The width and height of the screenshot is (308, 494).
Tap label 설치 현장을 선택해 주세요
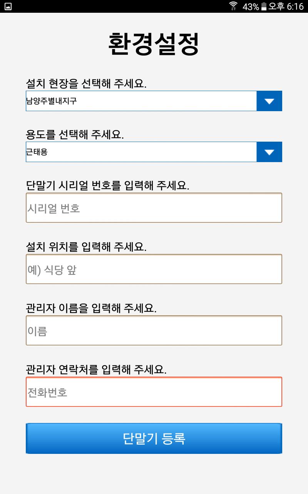86,83
